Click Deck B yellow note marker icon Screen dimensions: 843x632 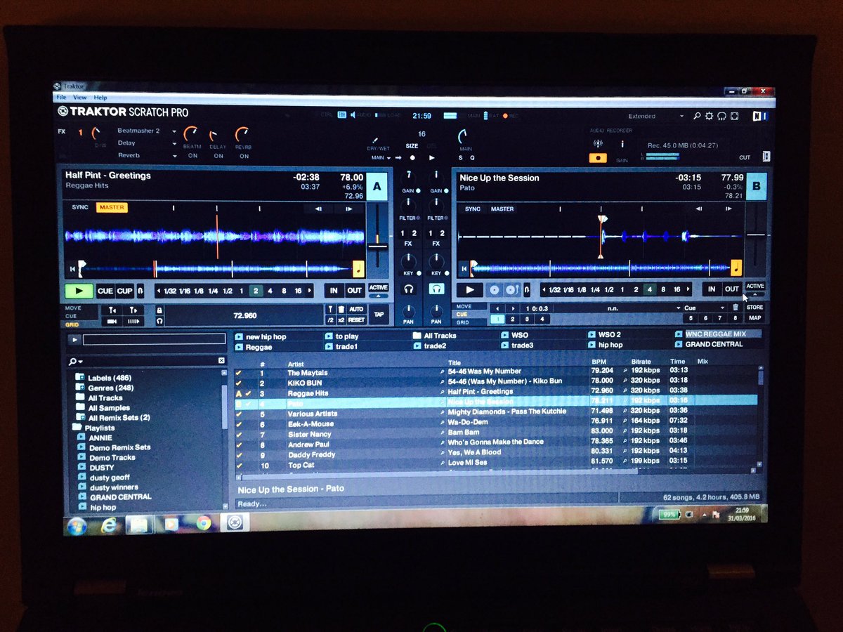click(736, 268)
